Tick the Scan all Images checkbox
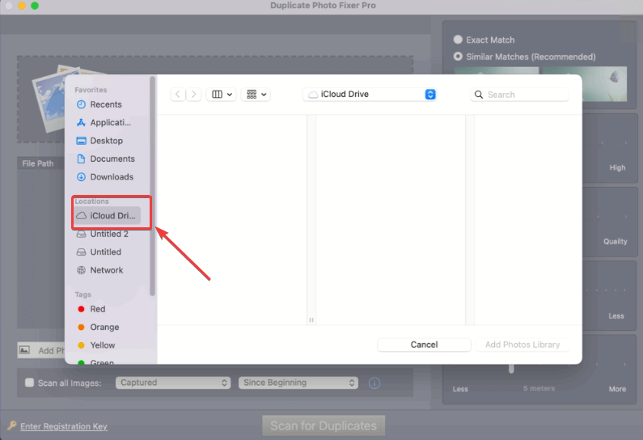Screen dimensions: 643x440 click(29, 383)
